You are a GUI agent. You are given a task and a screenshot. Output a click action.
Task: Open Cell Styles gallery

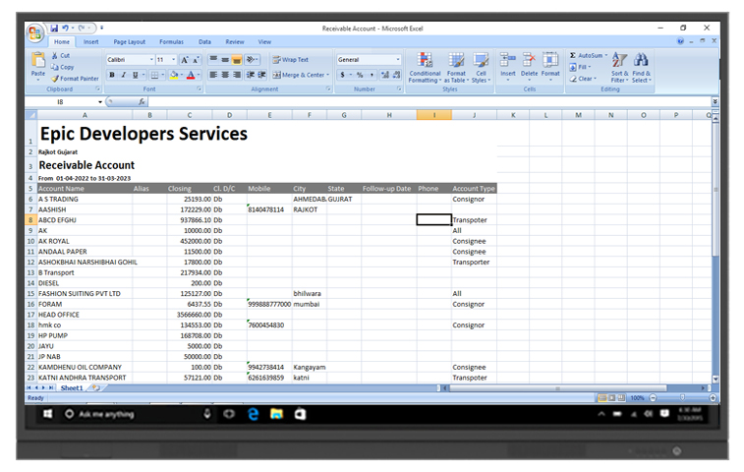tap(481, 68)
